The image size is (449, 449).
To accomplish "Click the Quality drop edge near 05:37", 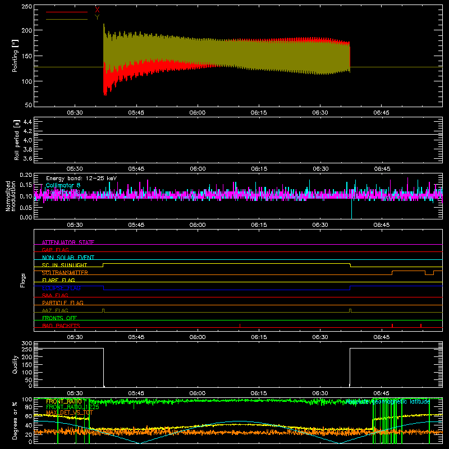I will [x=103, y=368].
